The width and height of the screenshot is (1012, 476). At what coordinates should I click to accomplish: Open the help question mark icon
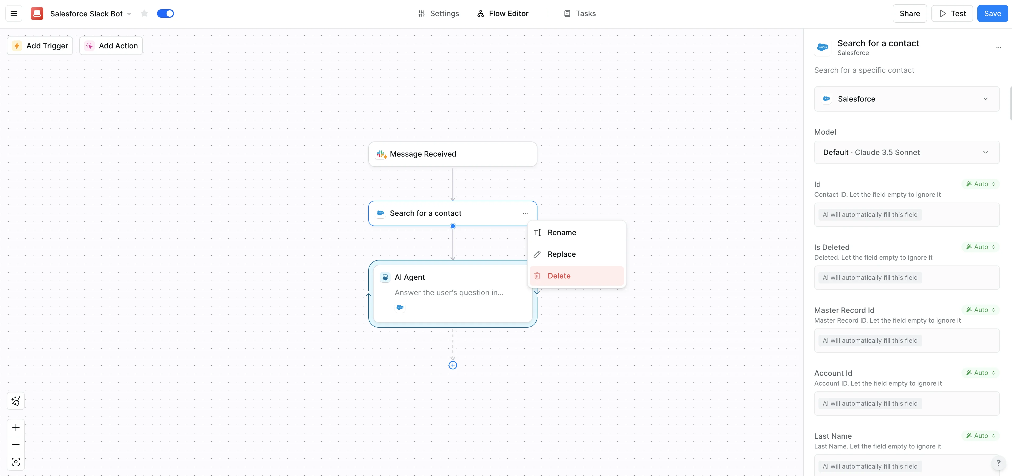click(x=998, y=463)
